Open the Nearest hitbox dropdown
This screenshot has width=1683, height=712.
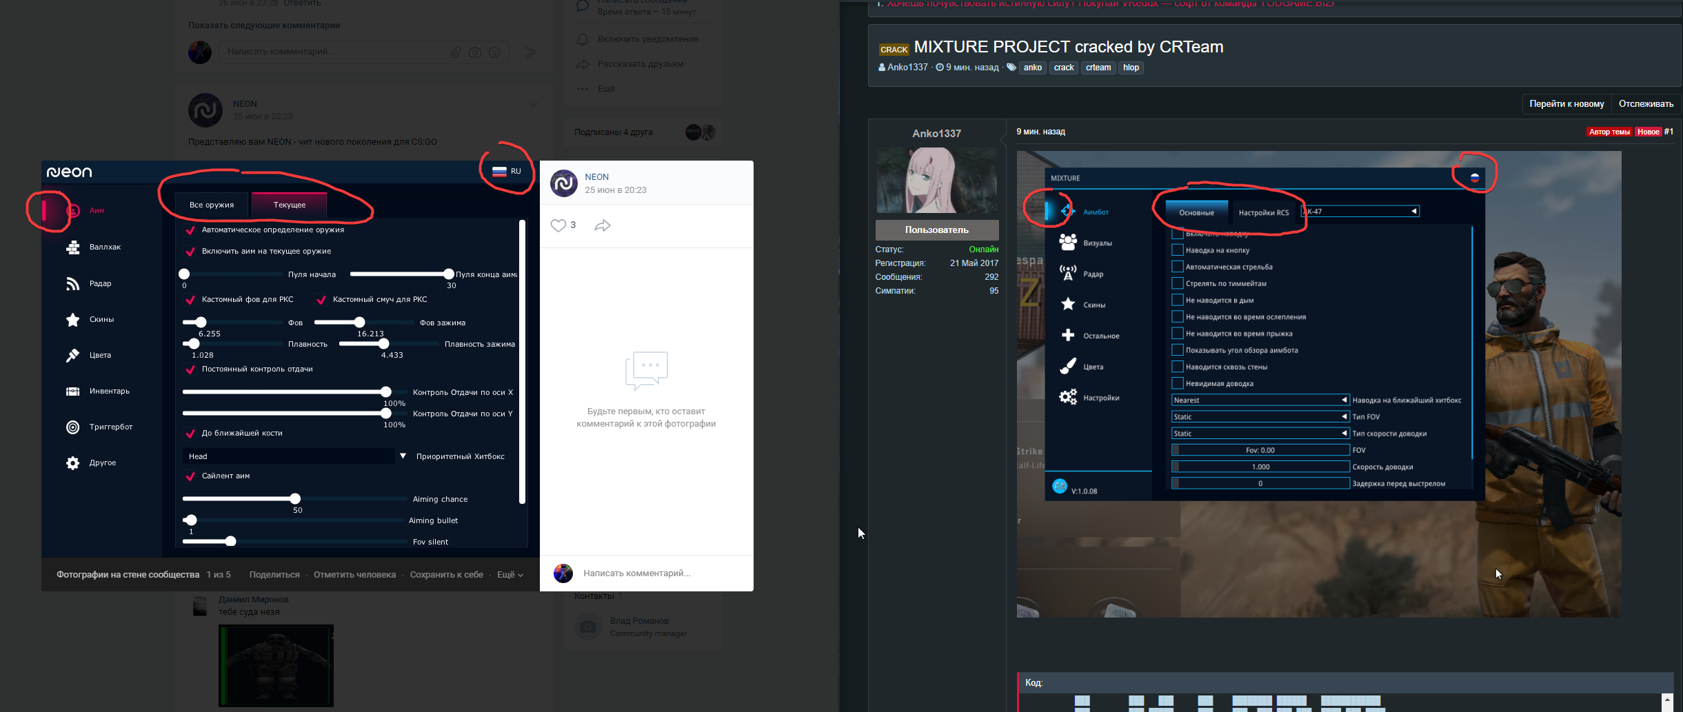pyautogui.click(x=1260, y=400)
